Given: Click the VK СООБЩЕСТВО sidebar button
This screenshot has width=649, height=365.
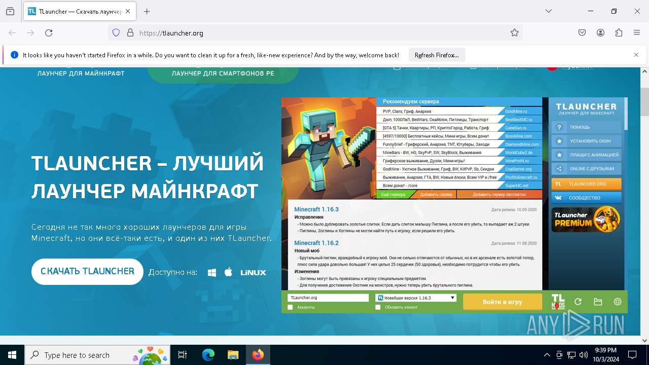Looking at the screenshot, I should (x=587, y=198).
